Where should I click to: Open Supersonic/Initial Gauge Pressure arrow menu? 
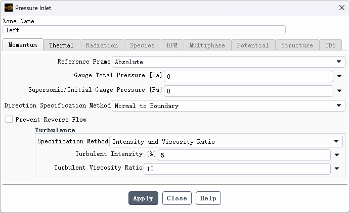pyautogui.click(x=339, y=91)
